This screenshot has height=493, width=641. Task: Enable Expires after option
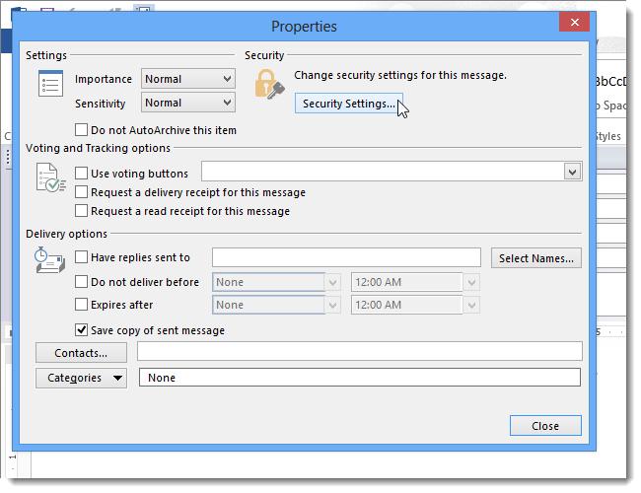[81, 305]
